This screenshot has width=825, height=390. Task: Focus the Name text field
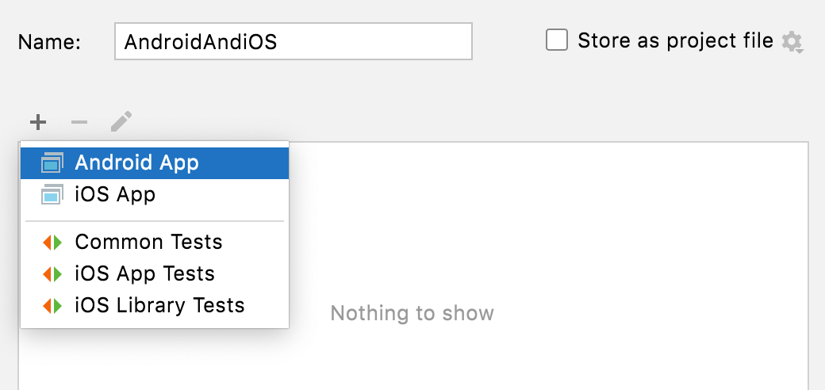point(294,41)
